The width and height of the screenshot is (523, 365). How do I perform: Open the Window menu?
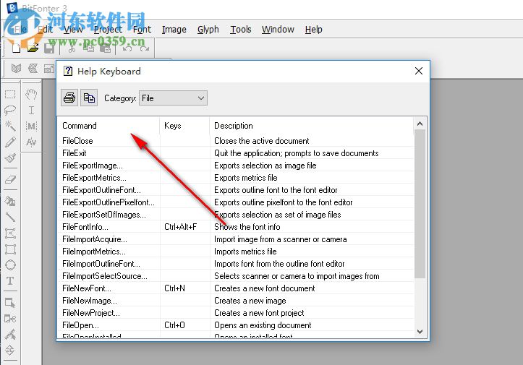tap(278, 30)
